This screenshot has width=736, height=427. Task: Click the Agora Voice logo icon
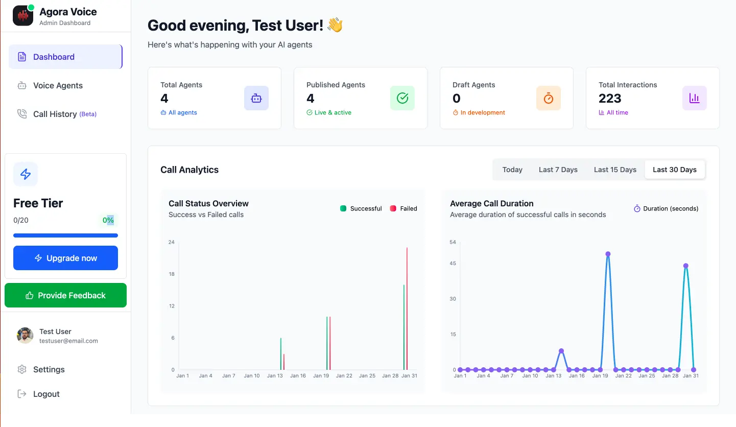click(23, 16)
